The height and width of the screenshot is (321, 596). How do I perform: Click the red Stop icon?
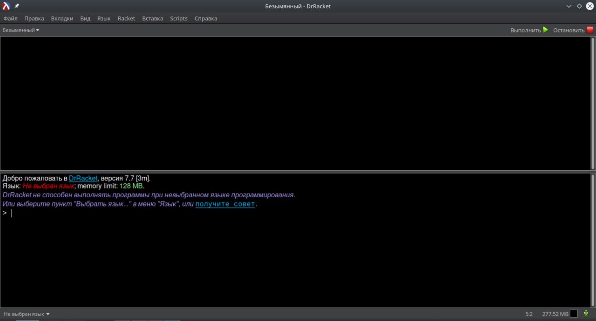point(590,30)
